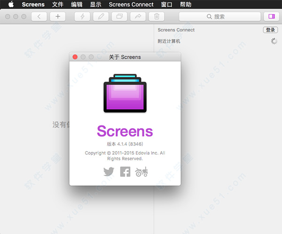Click the duplicate screens toolbar button
282x234 pixels.
pyautogui.click(x=119, y=16)
